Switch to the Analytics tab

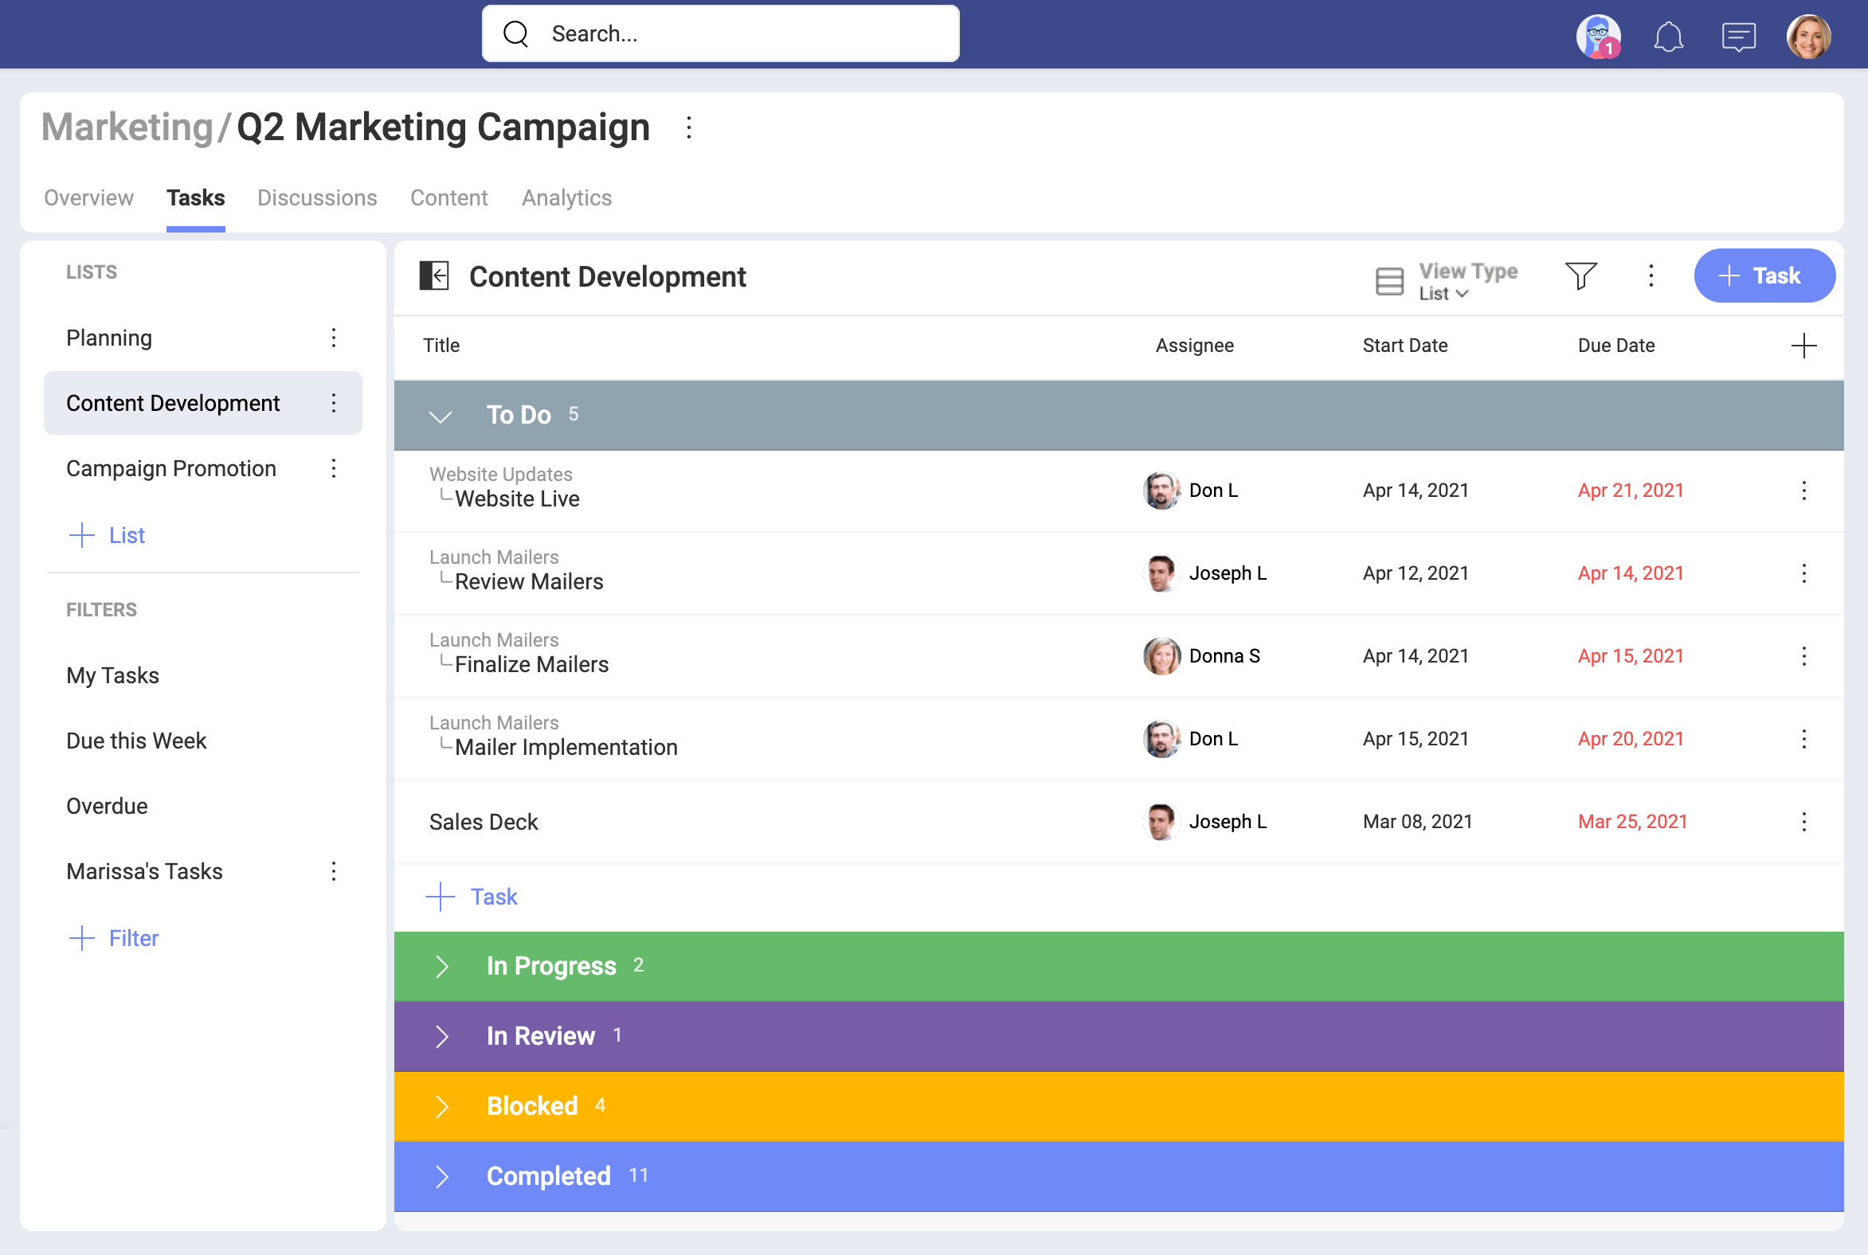[x=566, y=197]
